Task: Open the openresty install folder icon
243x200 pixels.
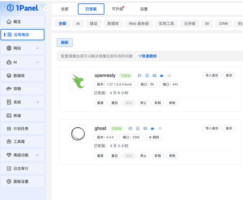Action: click(x=140, y=75)
